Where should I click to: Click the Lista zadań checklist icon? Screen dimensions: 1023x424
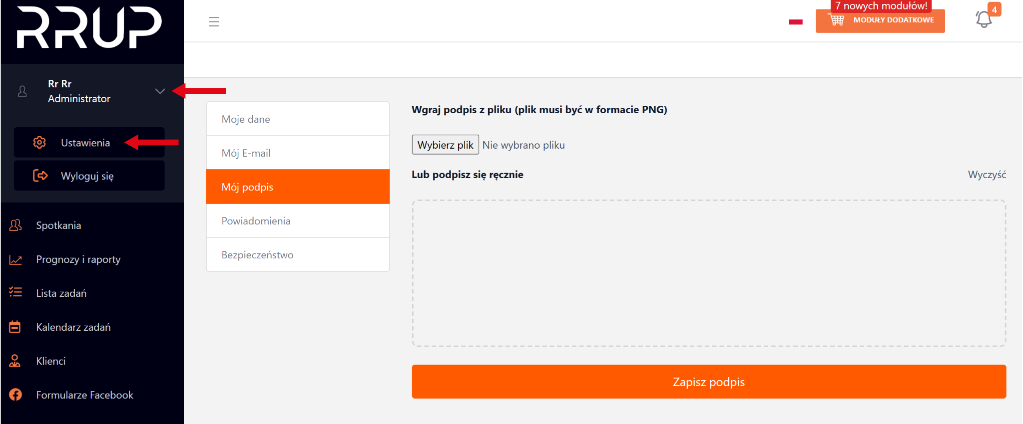coord(15,293)
